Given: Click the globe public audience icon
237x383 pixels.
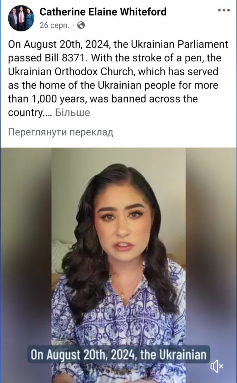Looking at the screenshot, I should [81, 25].
